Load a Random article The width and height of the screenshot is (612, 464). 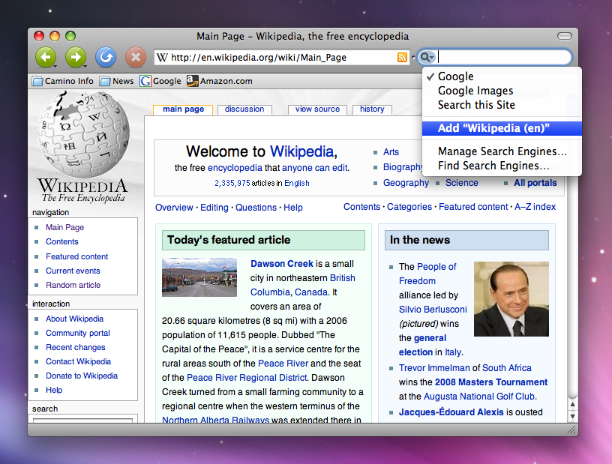(x=73, y=286)
